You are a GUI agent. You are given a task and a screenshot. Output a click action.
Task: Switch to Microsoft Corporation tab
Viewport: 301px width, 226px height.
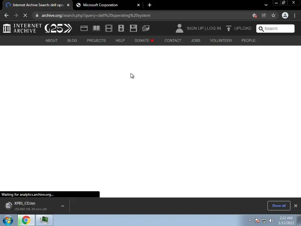tap(108, 5)
